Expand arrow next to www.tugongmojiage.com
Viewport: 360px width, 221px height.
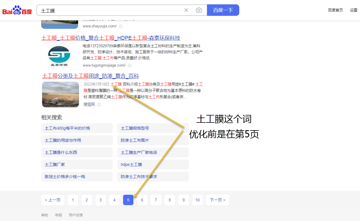pyautogui.click(x=130, y=66)
